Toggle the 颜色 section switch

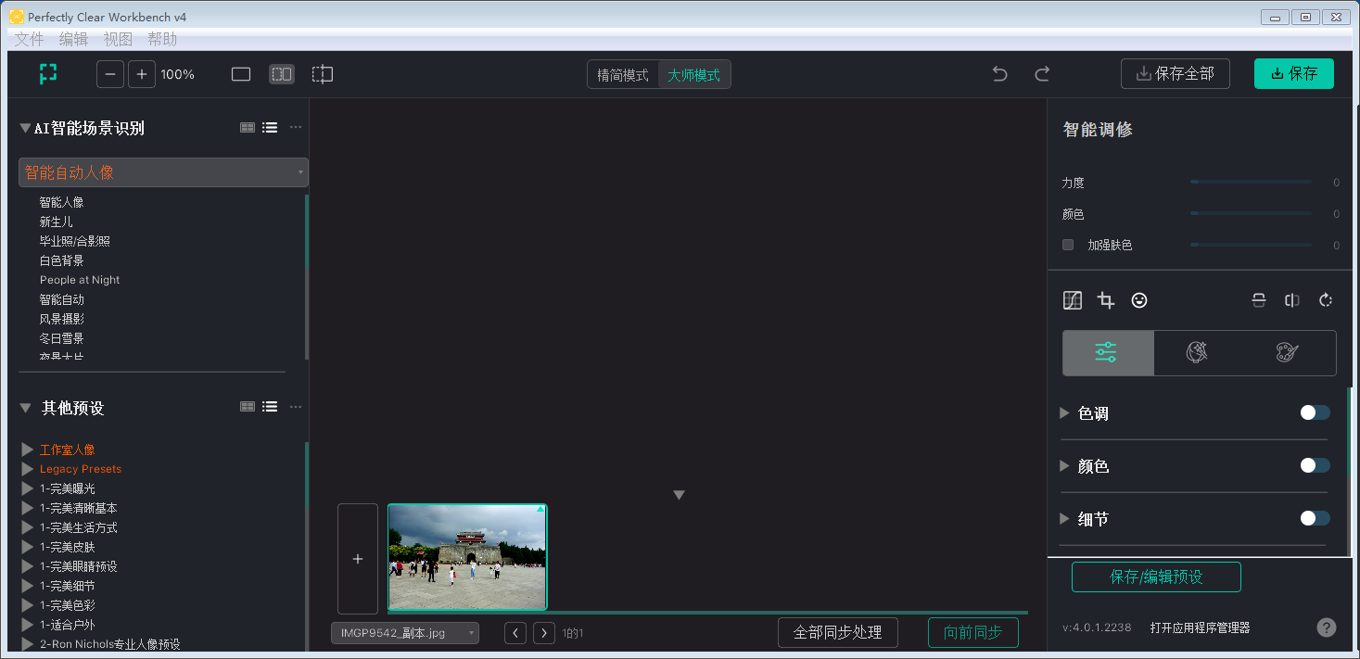click(x=1315, y=465)
